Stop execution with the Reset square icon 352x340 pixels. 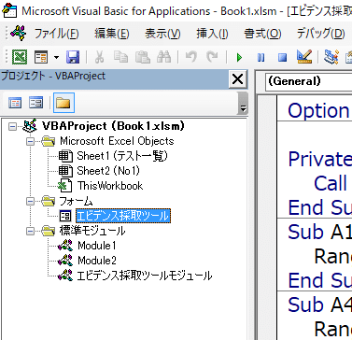click(282, 58)
